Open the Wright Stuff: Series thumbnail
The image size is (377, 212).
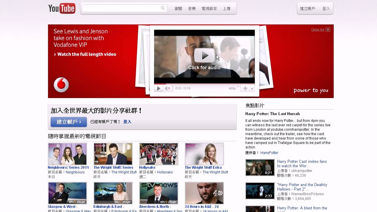[113, 154]
